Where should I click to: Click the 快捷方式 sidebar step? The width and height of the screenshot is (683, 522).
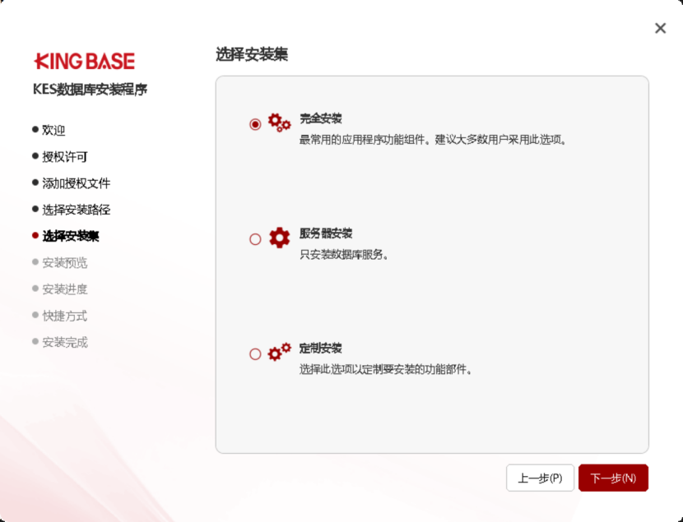pos(64,316)
